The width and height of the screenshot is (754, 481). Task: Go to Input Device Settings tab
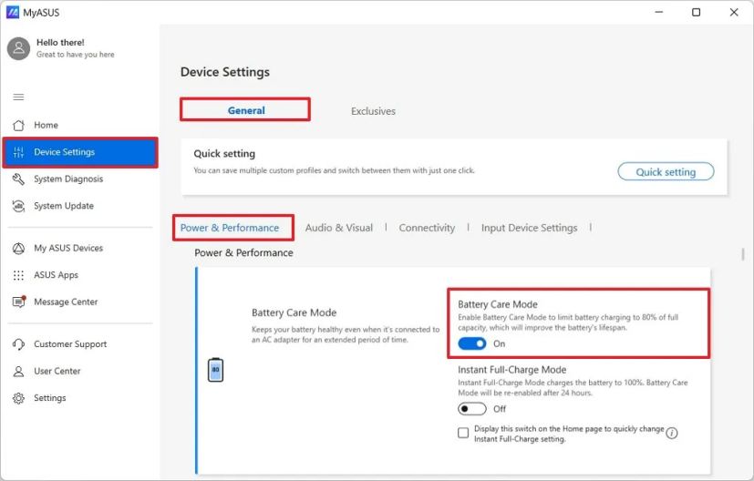click(x=529, y=228)
